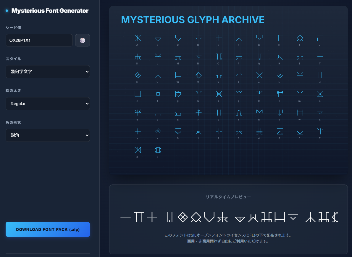Select the lowercase glyph labeled a
352x257 pixels.
click(259, 75)
